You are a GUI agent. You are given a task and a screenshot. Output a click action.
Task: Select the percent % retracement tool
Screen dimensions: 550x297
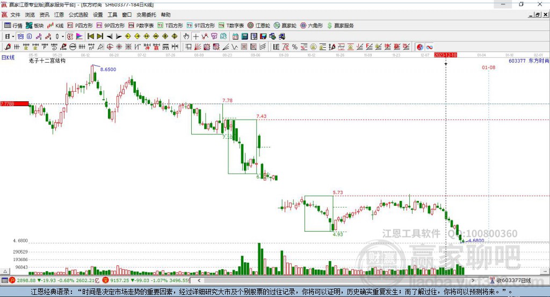pos(295,47)
